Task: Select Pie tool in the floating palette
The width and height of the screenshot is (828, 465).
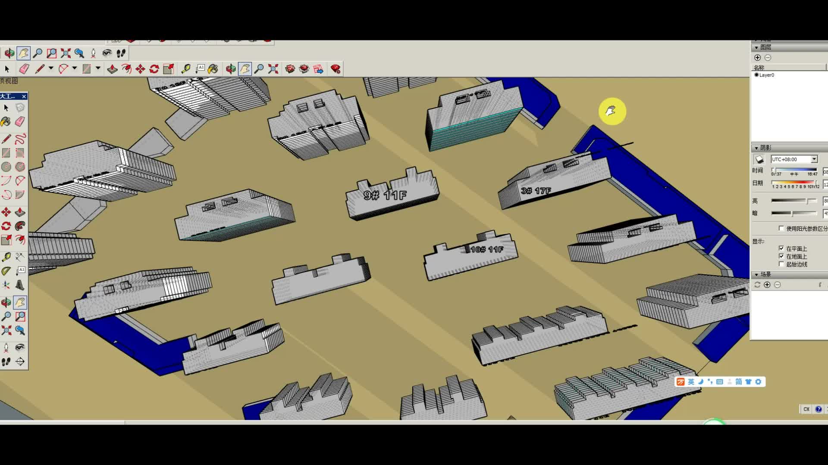Action: tap(20, 195)
